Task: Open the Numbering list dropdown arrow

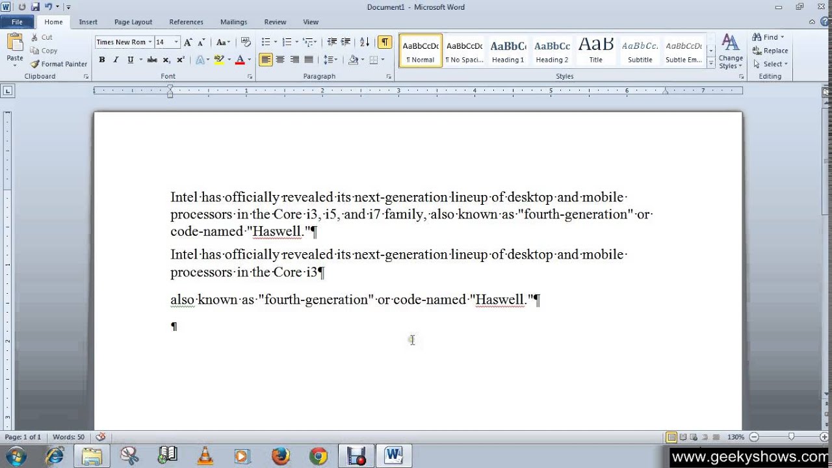Action: point(297,42)
